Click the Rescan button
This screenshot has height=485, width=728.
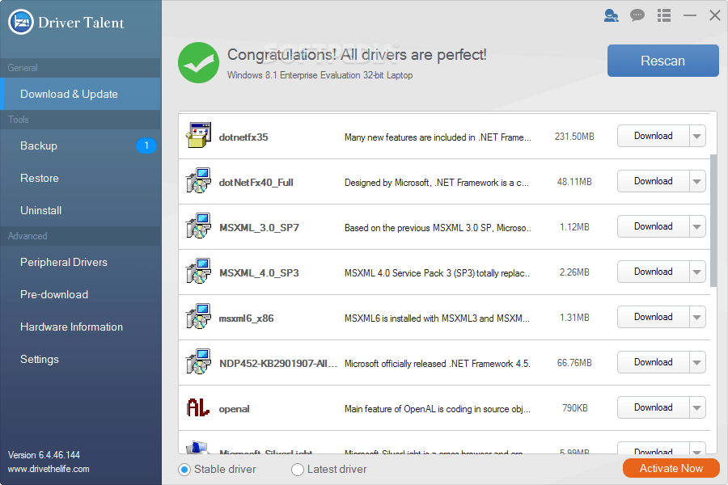663,61
